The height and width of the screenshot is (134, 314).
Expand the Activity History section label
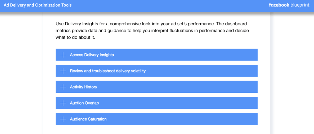tap(84, 87)
